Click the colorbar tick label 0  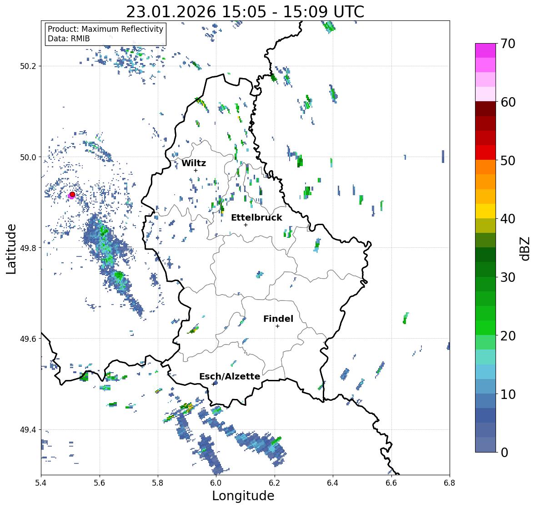(x=505, y=453)
